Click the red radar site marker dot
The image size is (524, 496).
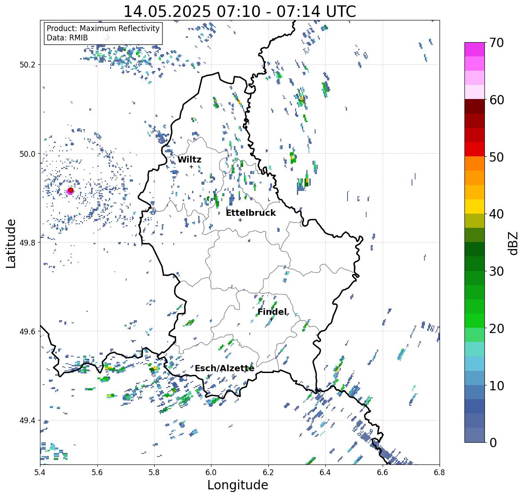tap(71, 190)
